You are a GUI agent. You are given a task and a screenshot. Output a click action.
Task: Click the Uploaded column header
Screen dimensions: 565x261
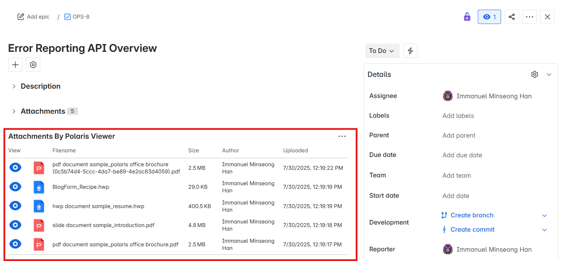pos(295,151)
